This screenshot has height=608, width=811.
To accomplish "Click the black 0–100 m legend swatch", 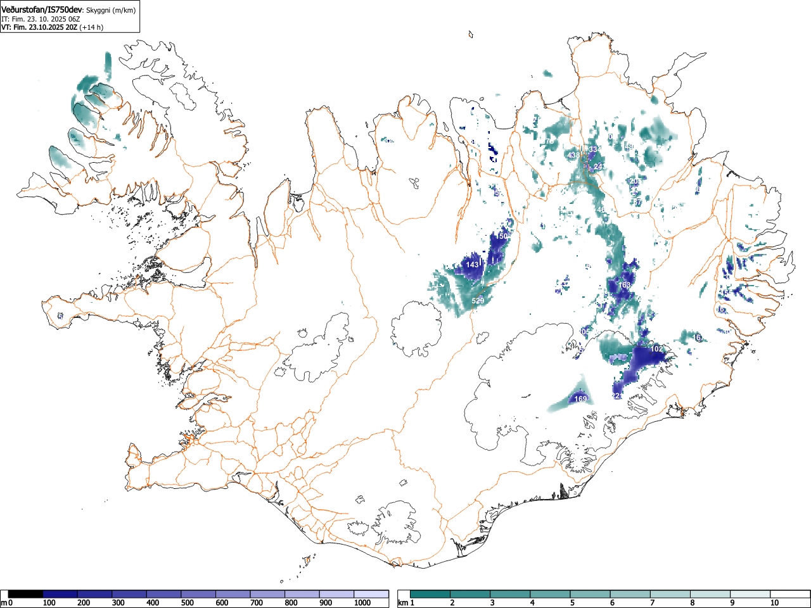I will coord(25,594).
